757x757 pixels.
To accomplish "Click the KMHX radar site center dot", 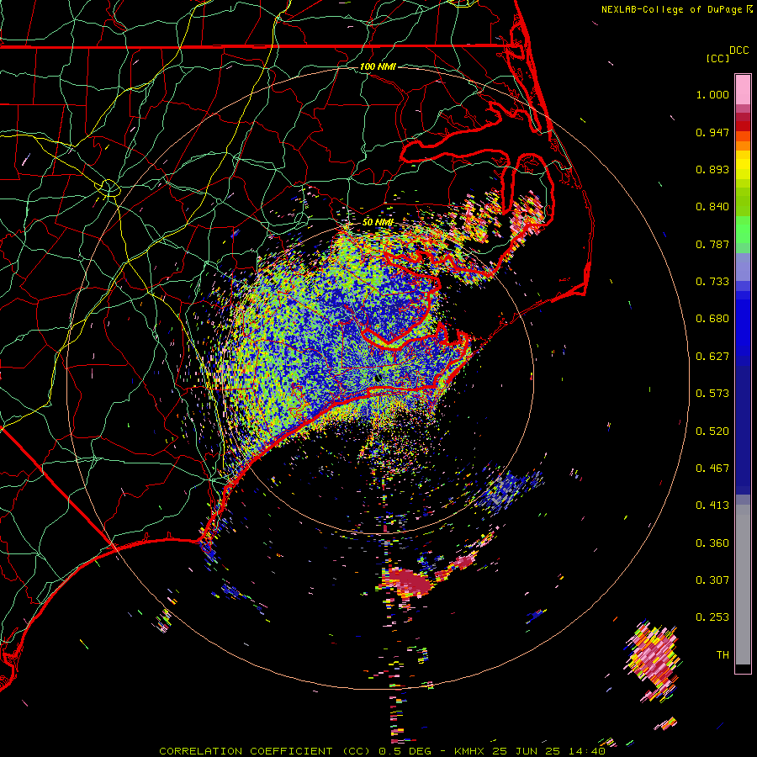I will point(377,379).
